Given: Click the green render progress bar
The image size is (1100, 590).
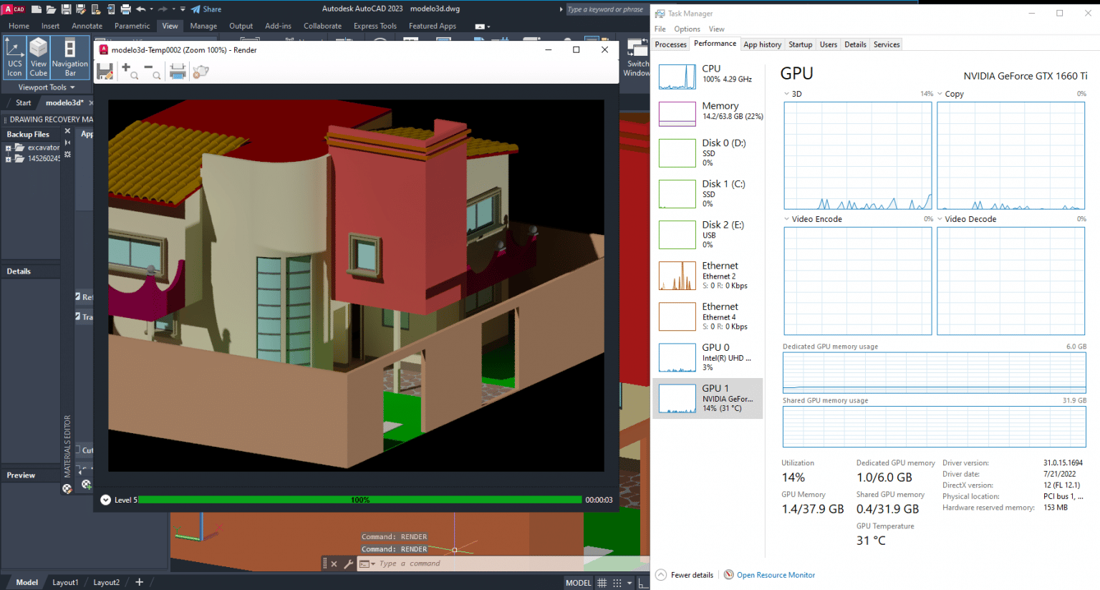Looking at the screenshot, I should tap(360, 500).
